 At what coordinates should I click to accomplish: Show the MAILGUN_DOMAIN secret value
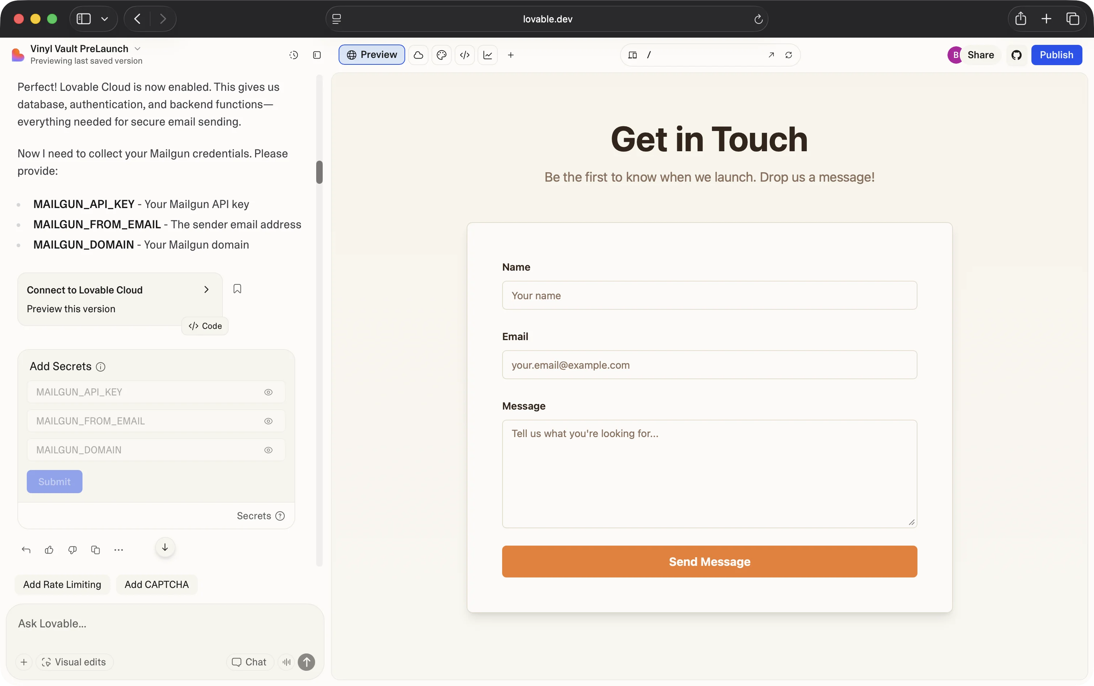[268, 450]
